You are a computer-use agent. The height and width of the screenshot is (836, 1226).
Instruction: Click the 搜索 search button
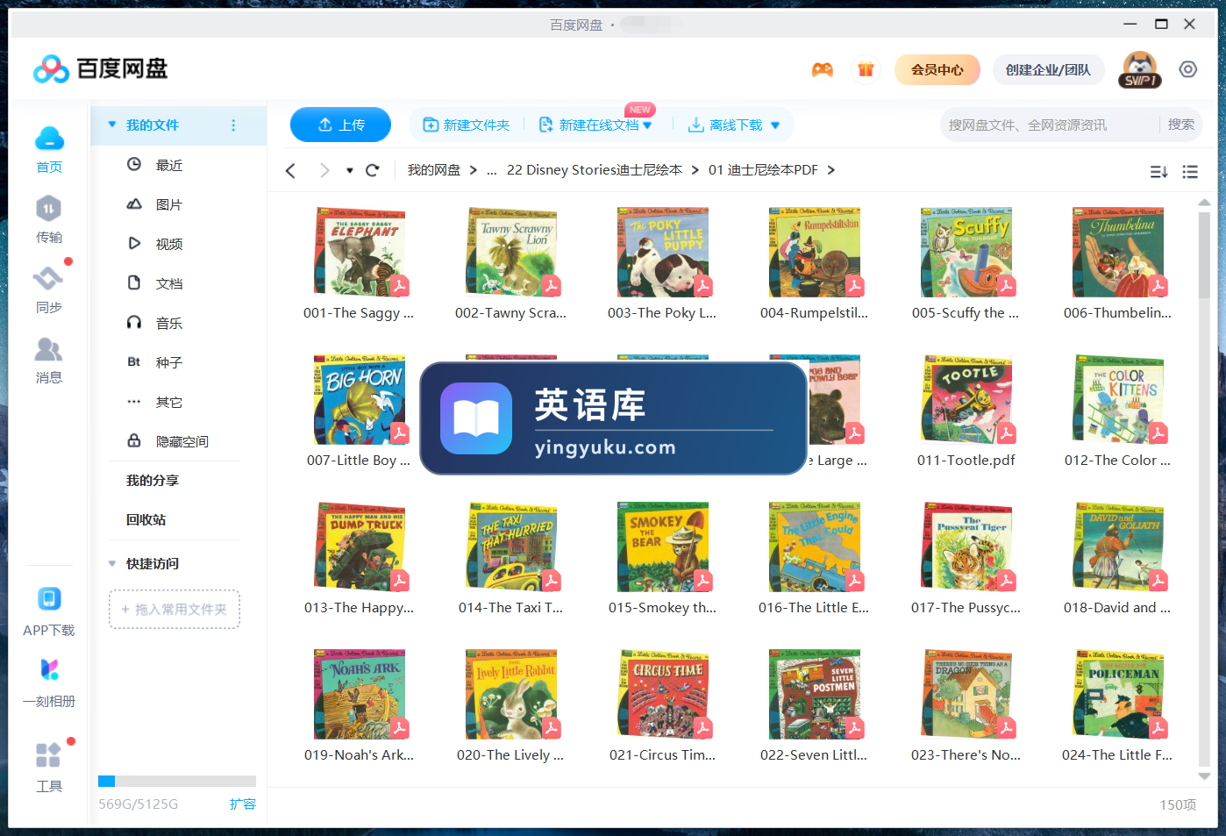pos(1180,125)
